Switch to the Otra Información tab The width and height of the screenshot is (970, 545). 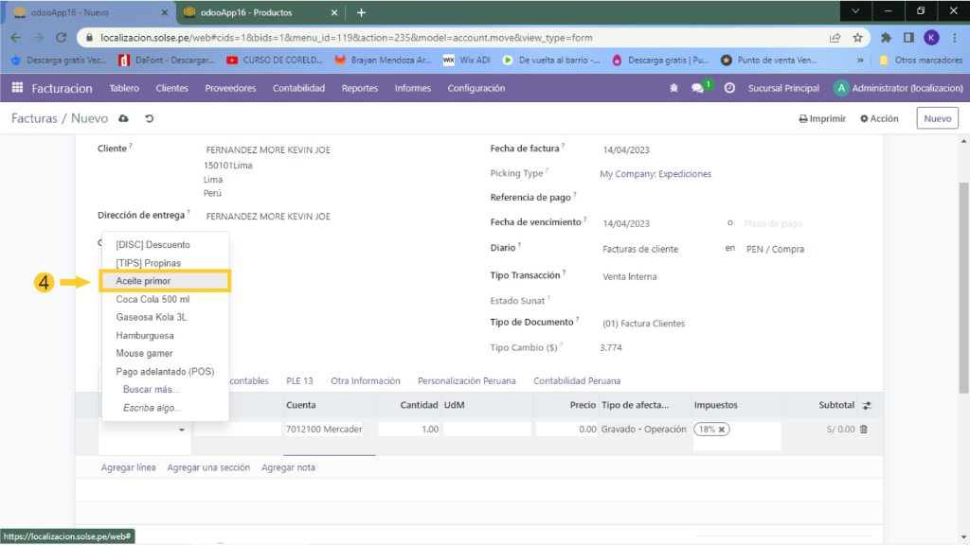[365, 380]
